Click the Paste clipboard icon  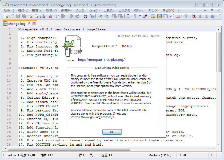click(x=63, y=16)
